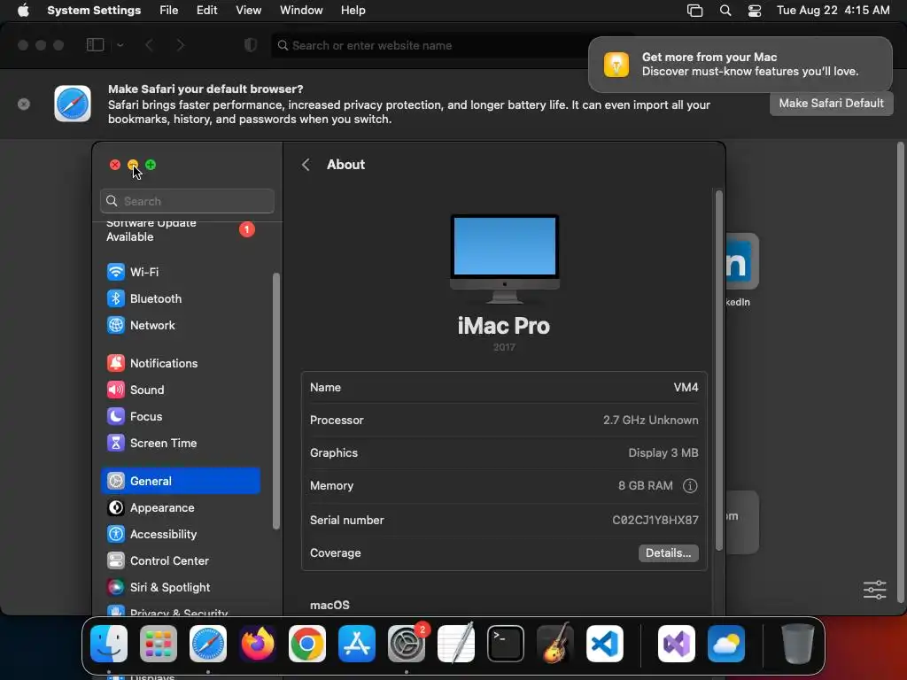Screen dimensions: 907x680
Task: Toggle the Safari sidebar button
Action: pyautogui.click(x=96, y=45)
